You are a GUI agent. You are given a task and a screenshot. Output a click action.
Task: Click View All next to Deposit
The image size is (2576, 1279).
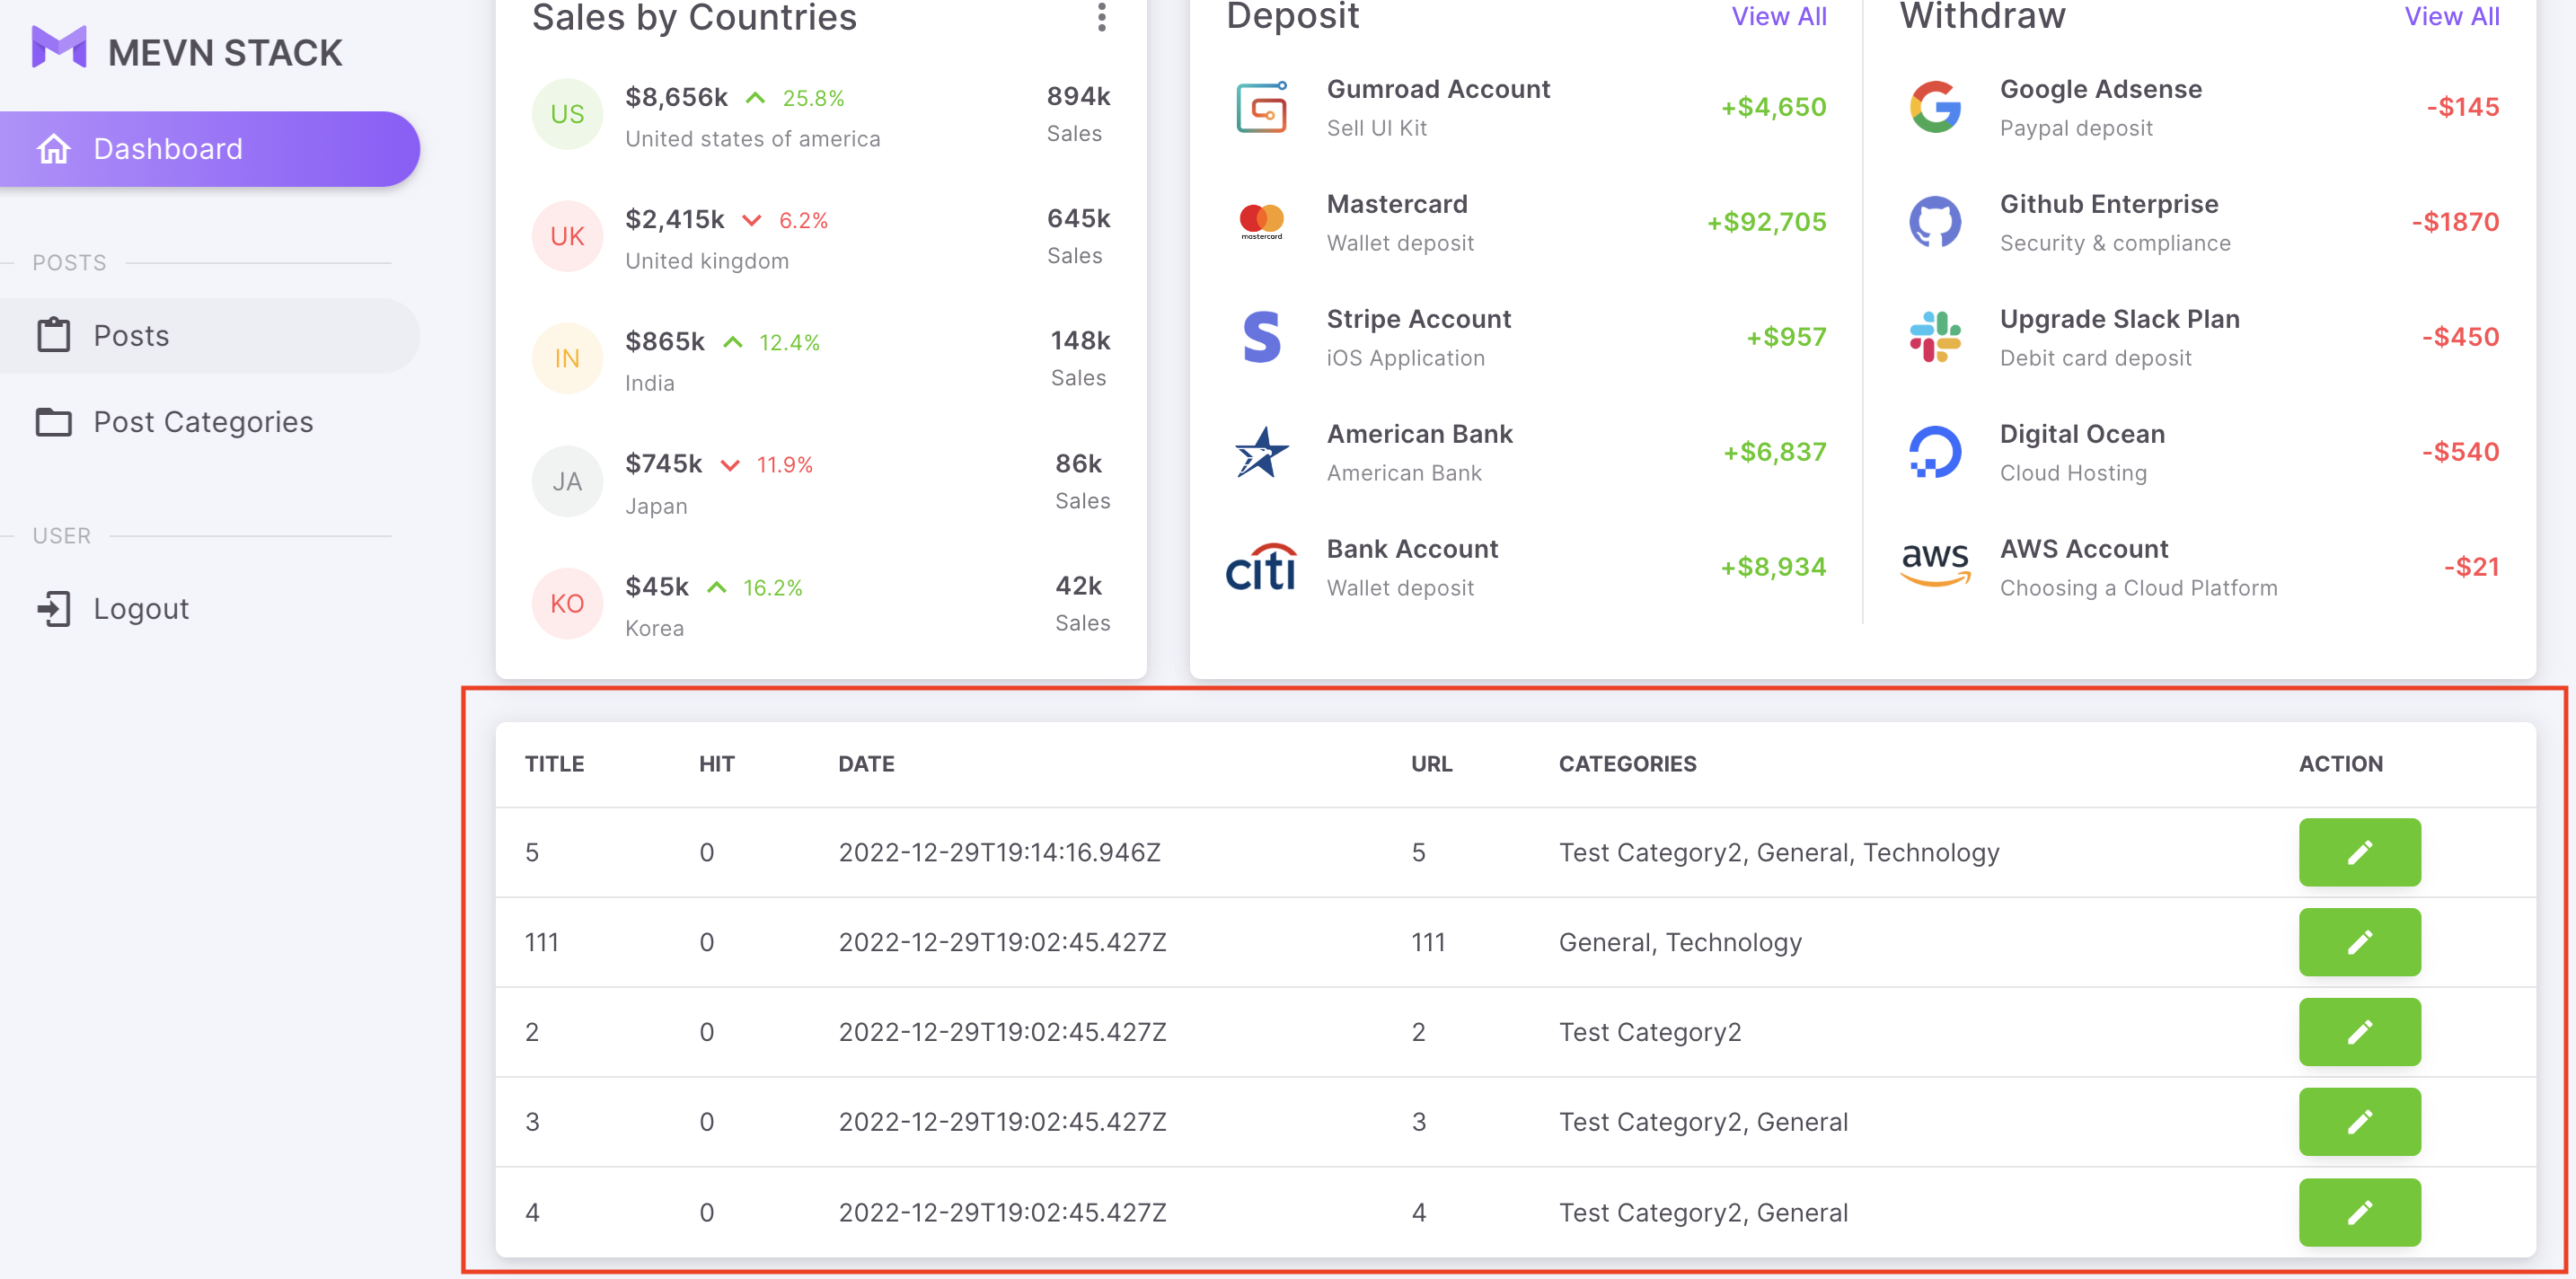(x=1779, y=16)
